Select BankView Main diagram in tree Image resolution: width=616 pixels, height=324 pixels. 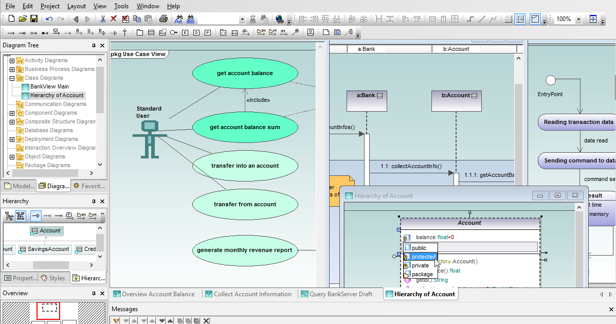click(49, 86)
